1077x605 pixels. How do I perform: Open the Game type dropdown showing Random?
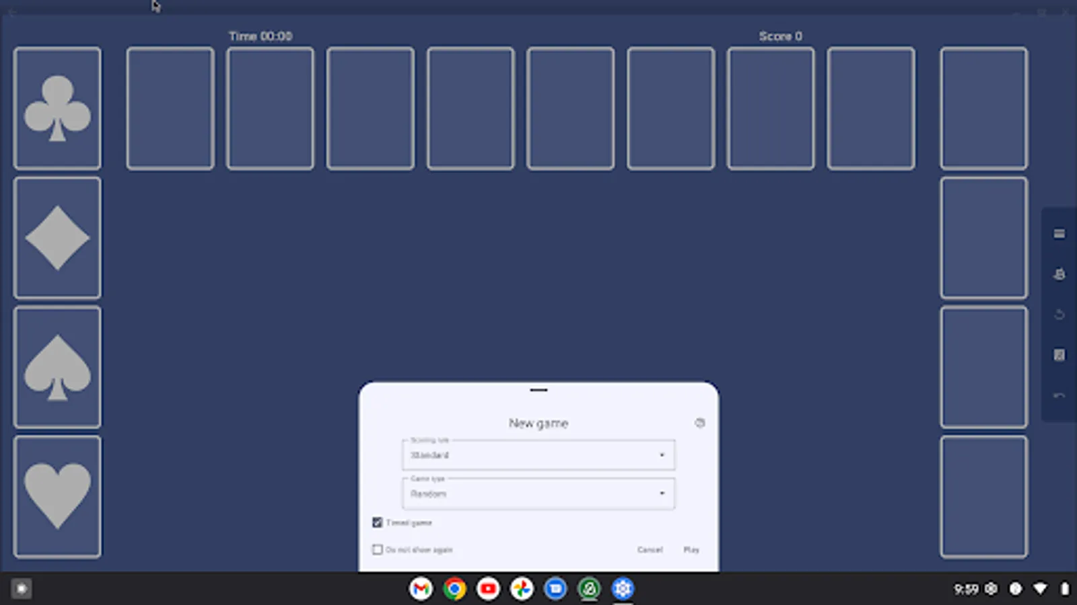(x=537, y=494)
